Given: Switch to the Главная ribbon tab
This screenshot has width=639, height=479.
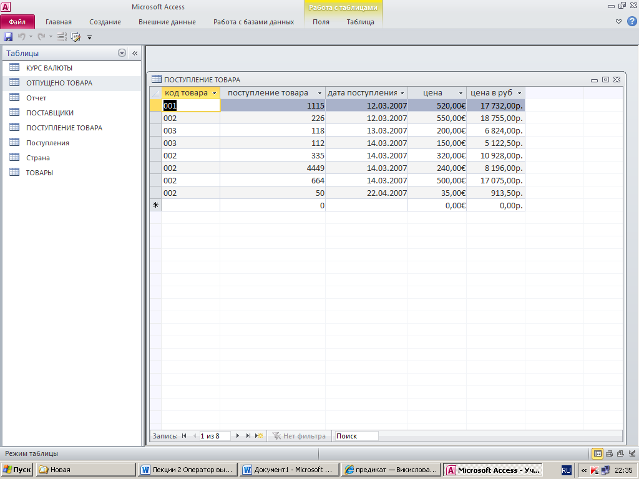Looking at the screenshot, I should (x=58, y=22).
